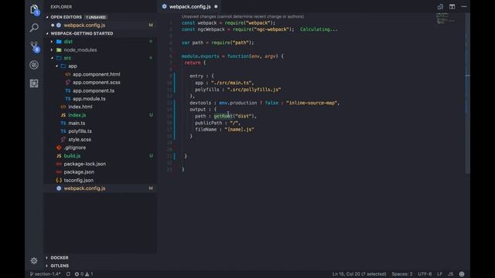Screen dimensions: 495x278
Task: Open app.component.html file
Action: pyautogui.click(x=96, y=74)
